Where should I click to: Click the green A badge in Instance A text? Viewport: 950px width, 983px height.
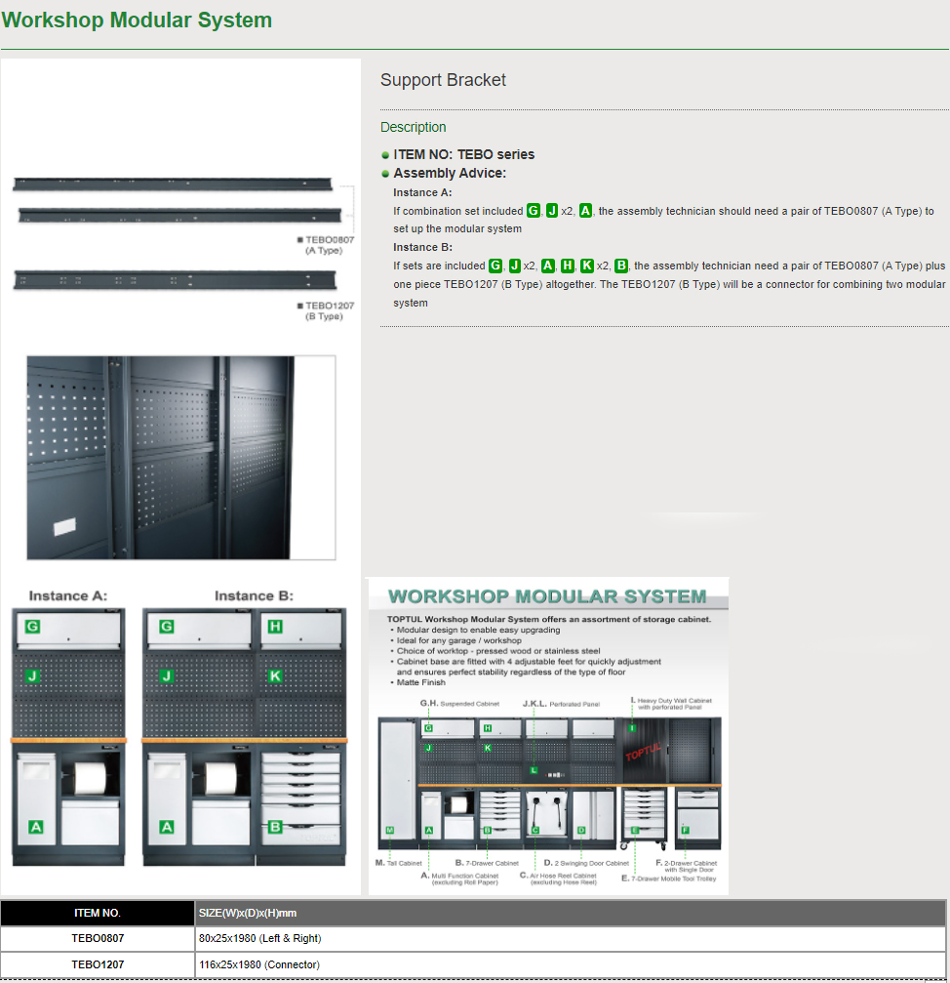pyautogui.click(x=585, y=211)
